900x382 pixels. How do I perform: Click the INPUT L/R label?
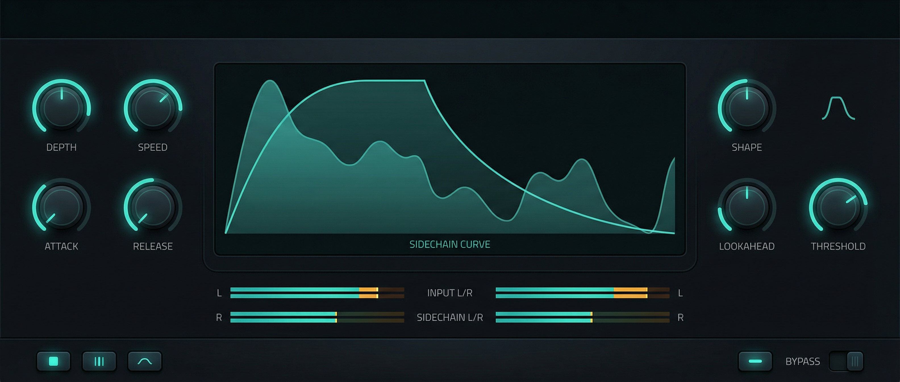(x=450, y=293)
